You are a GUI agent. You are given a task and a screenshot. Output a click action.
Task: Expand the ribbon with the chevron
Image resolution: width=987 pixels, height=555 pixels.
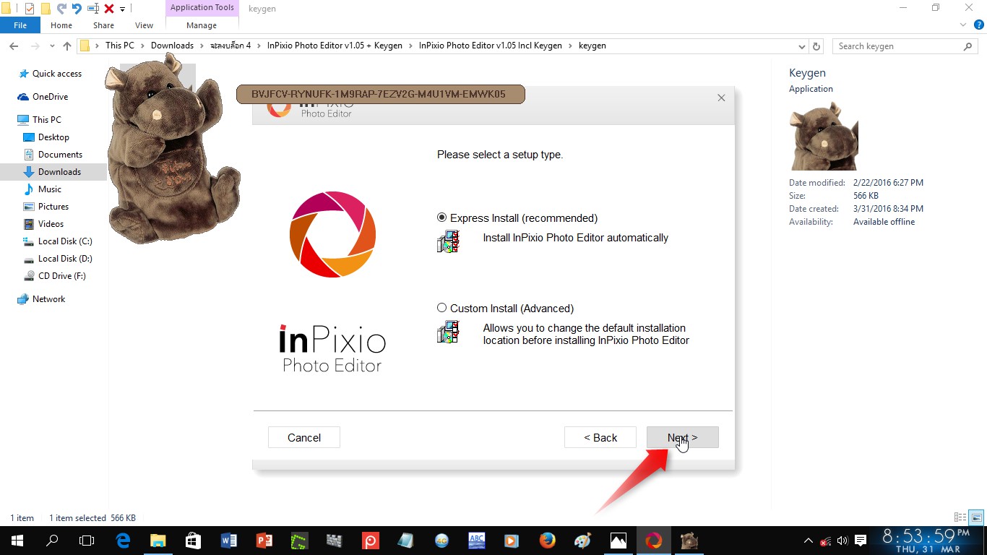963,25
